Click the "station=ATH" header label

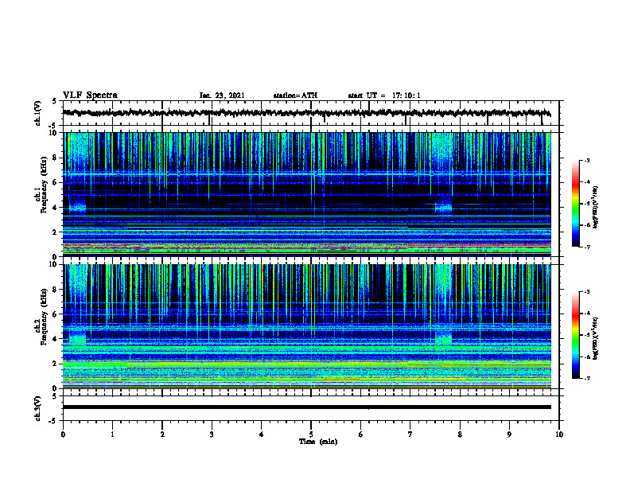tap(295, 95)
